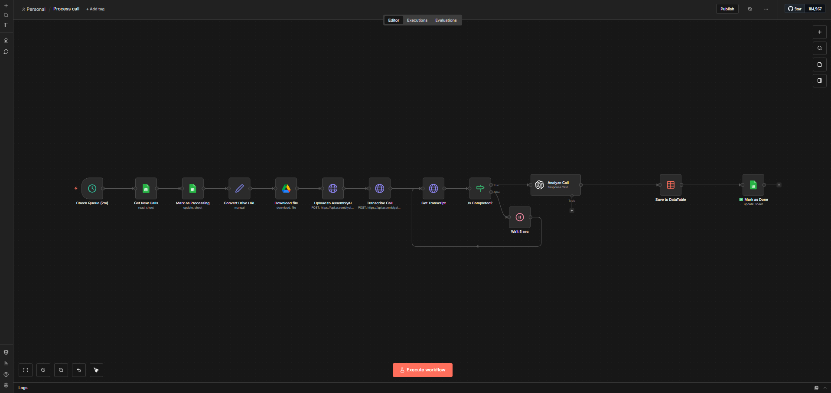The height and width of the screenshot is (393, 831).
Task: Pop out logs panel icon
Action: coord(816,388)
